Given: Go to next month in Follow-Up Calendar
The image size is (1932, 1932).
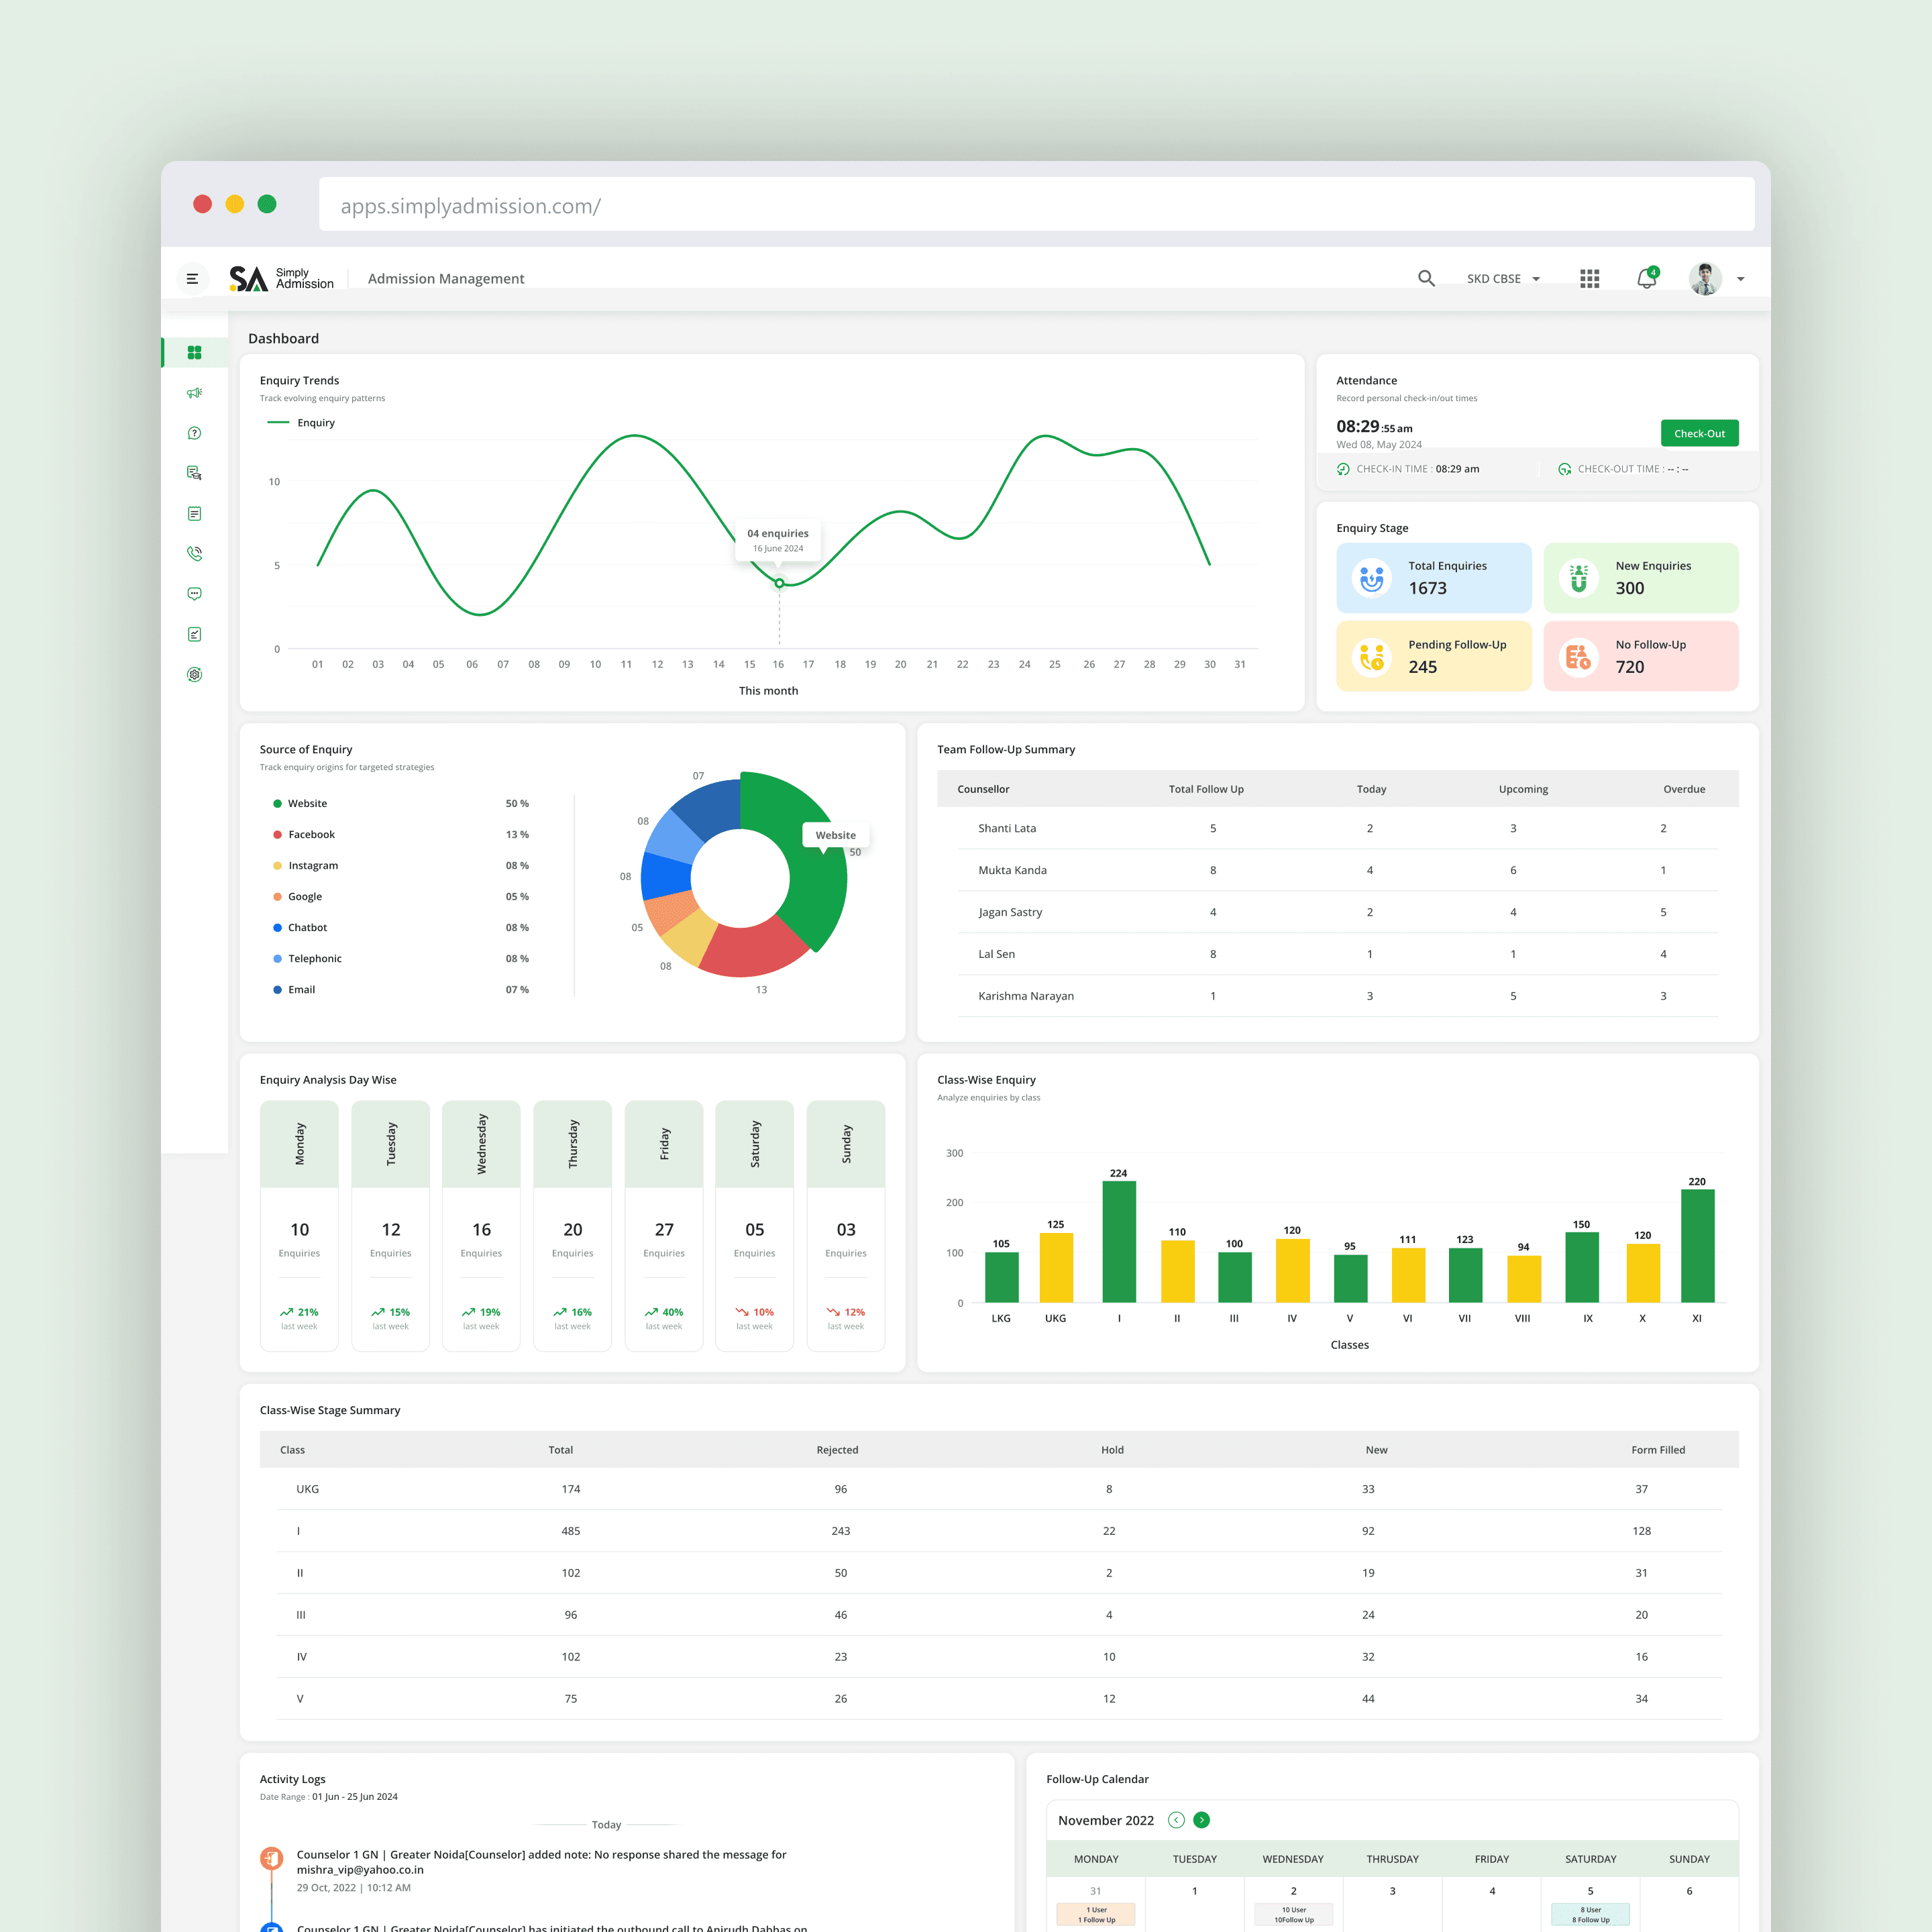Looking at the screenshot, I should (1202, 1820).
